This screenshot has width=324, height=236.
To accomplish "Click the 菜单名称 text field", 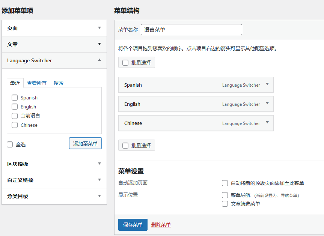I will click(191, 30).
